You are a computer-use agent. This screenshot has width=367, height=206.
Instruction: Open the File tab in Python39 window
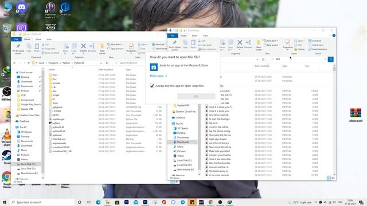(x=16, y=39)
